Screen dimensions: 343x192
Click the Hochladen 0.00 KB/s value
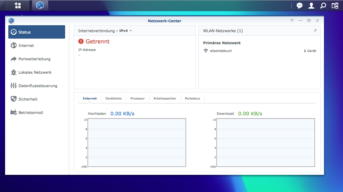(122, 113)
